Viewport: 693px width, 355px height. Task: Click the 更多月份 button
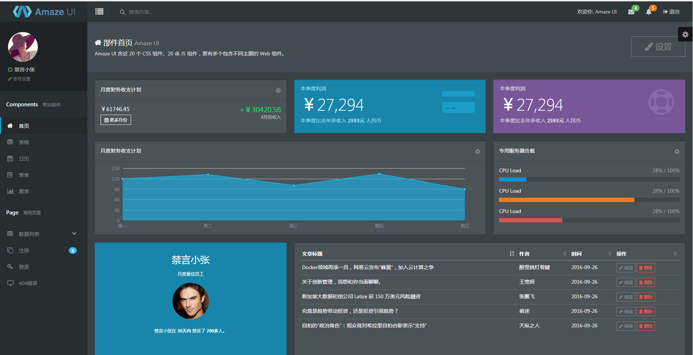click(x=116, y=120)
